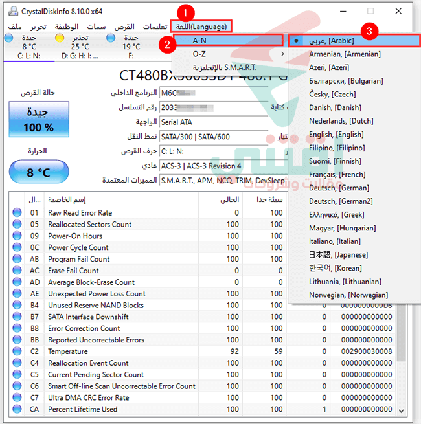This screenshot has height=424, width=421.
Task: Choose Norwegian from the language list
Action: click(x=354, y=295)
